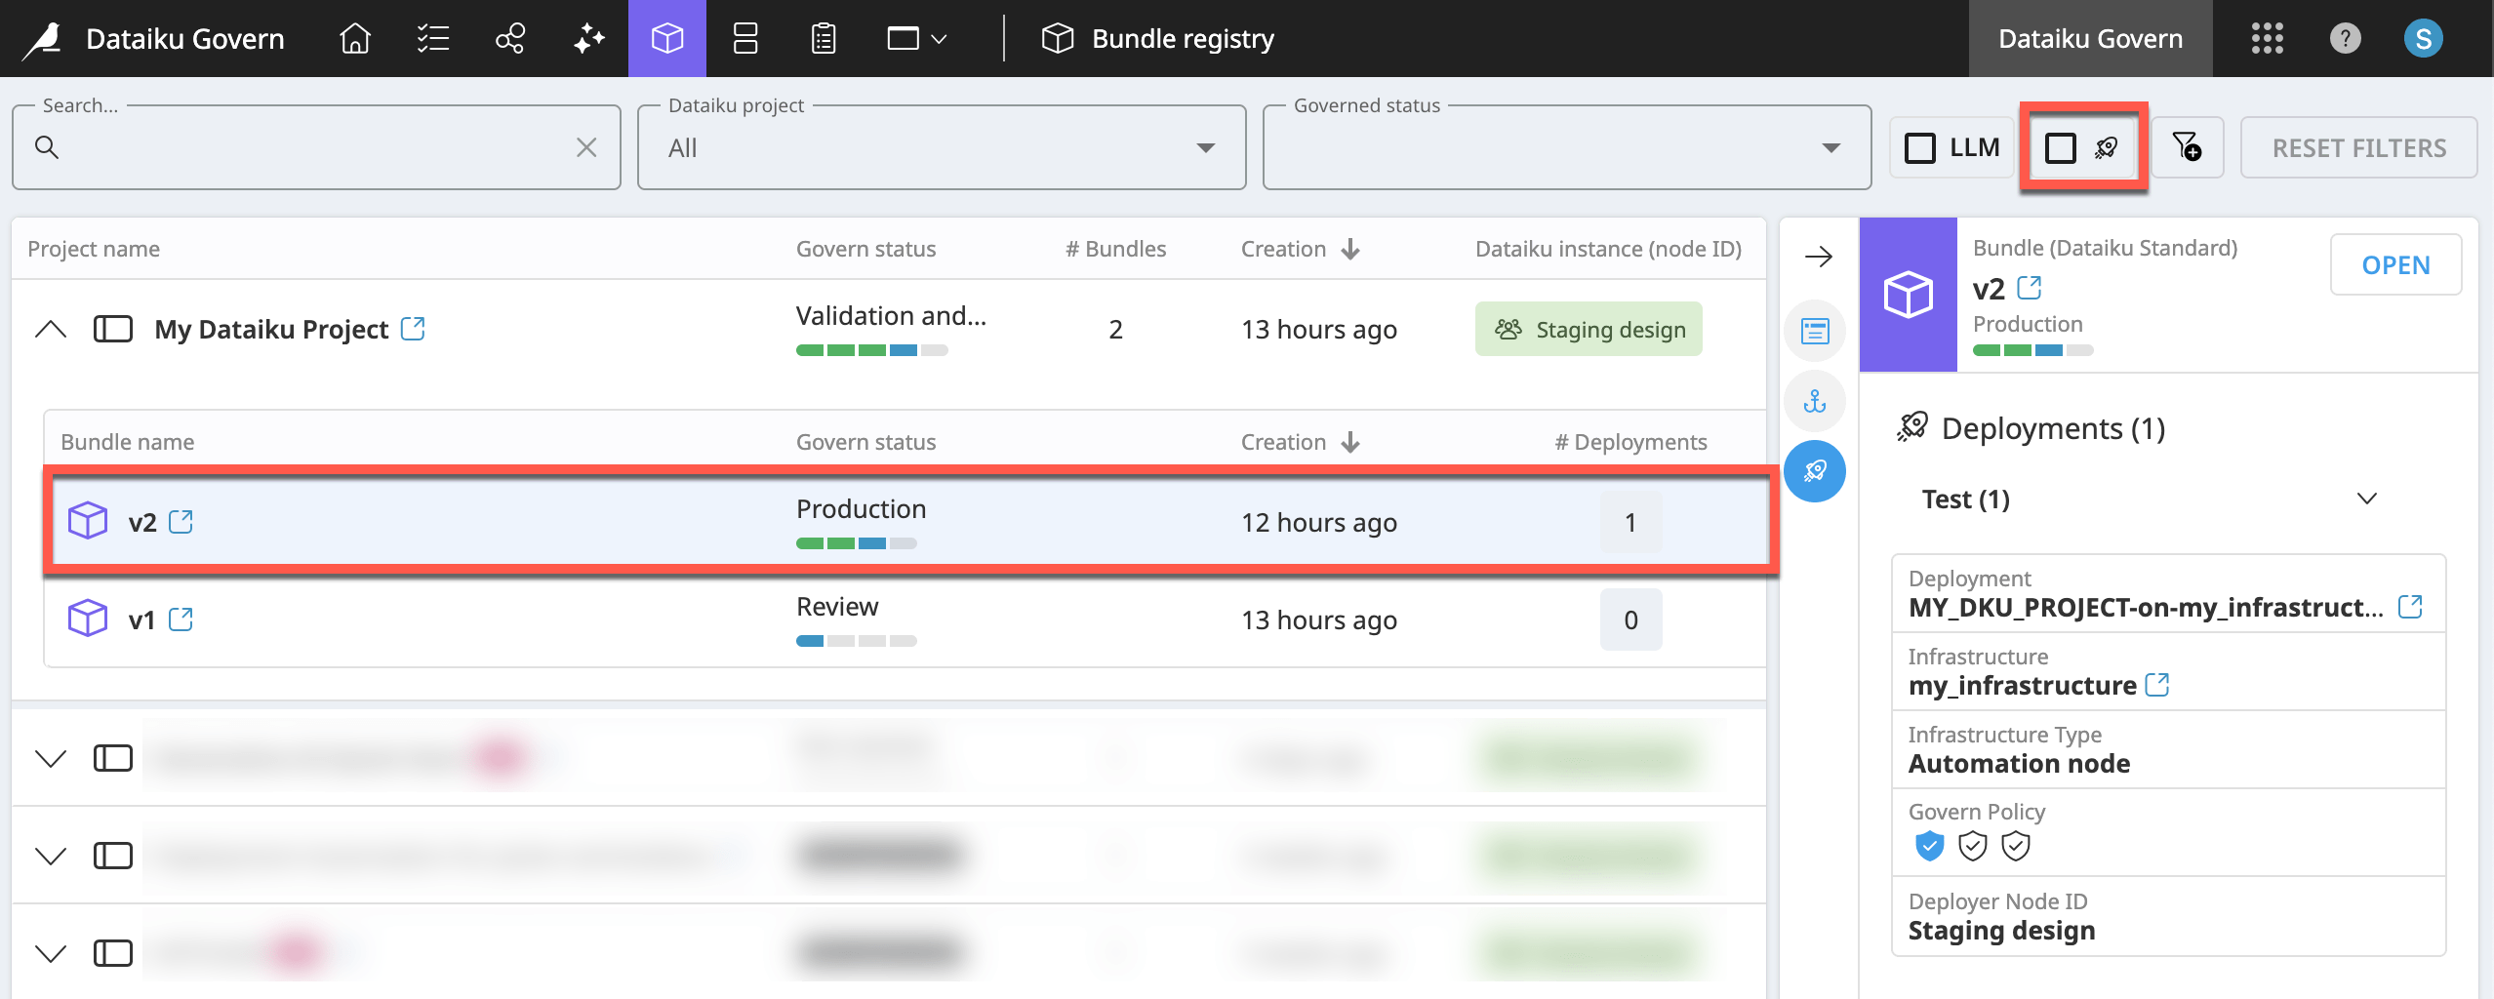The image size is (2494, 999).
Task: Collapse the right details panel arrow
Action: point(1819,257)
